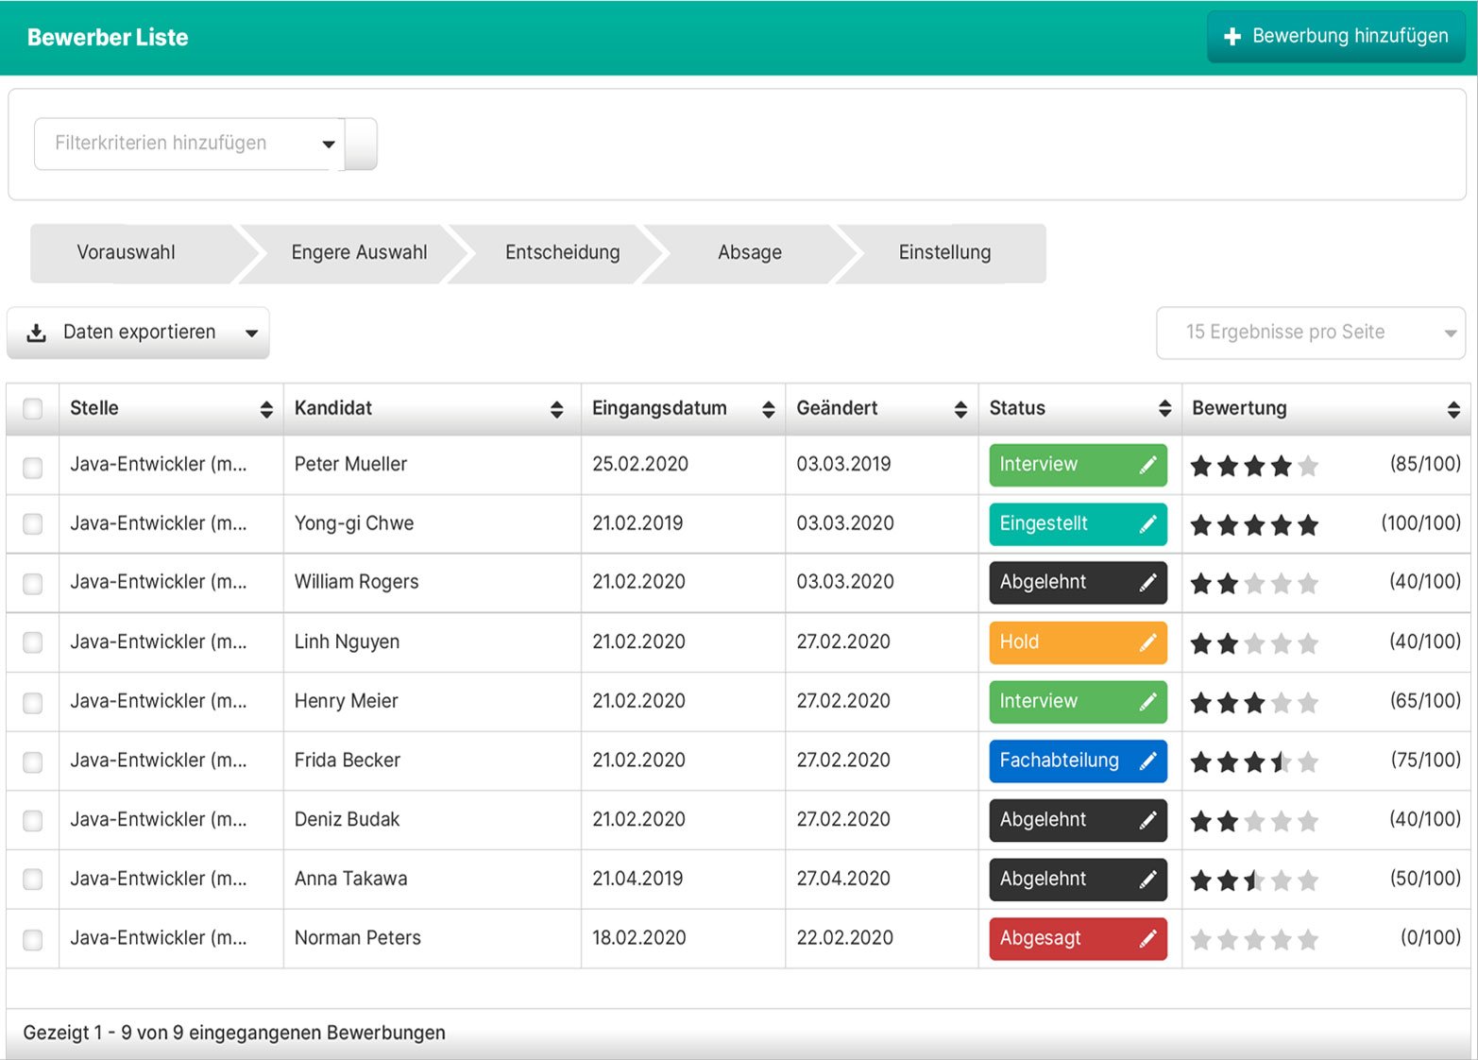Click the plus icon in Bewerbung hinzufügen
The width and height of the screenshot is (1478, 1060).
[1232, 37]
